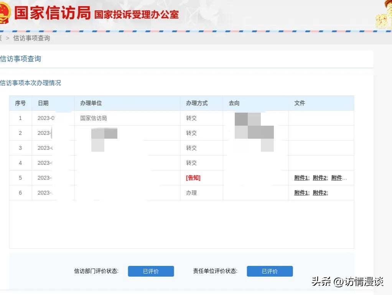This screenshot has height=295, width=392.
Task: Click the 序号 column header
Action: (x=20, y=103)
